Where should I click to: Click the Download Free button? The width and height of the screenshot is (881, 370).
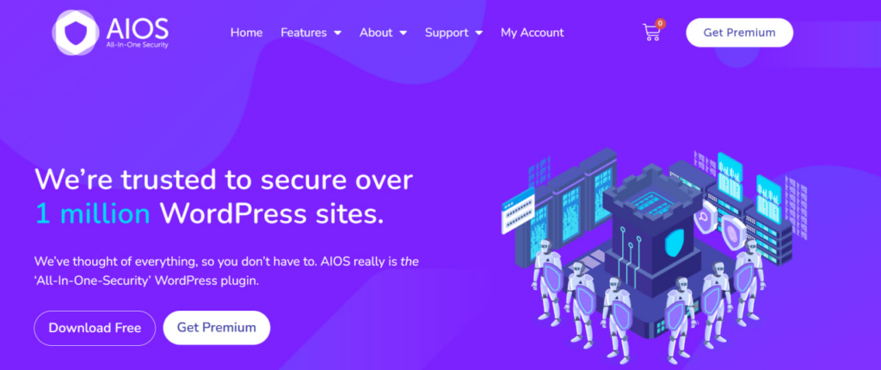coord(95,328)
